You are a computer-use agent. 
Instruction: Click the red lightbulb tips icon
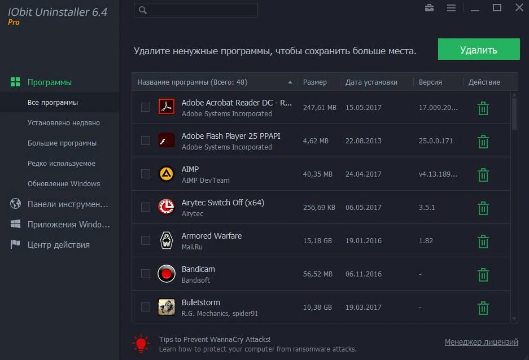tap(141, 344)
